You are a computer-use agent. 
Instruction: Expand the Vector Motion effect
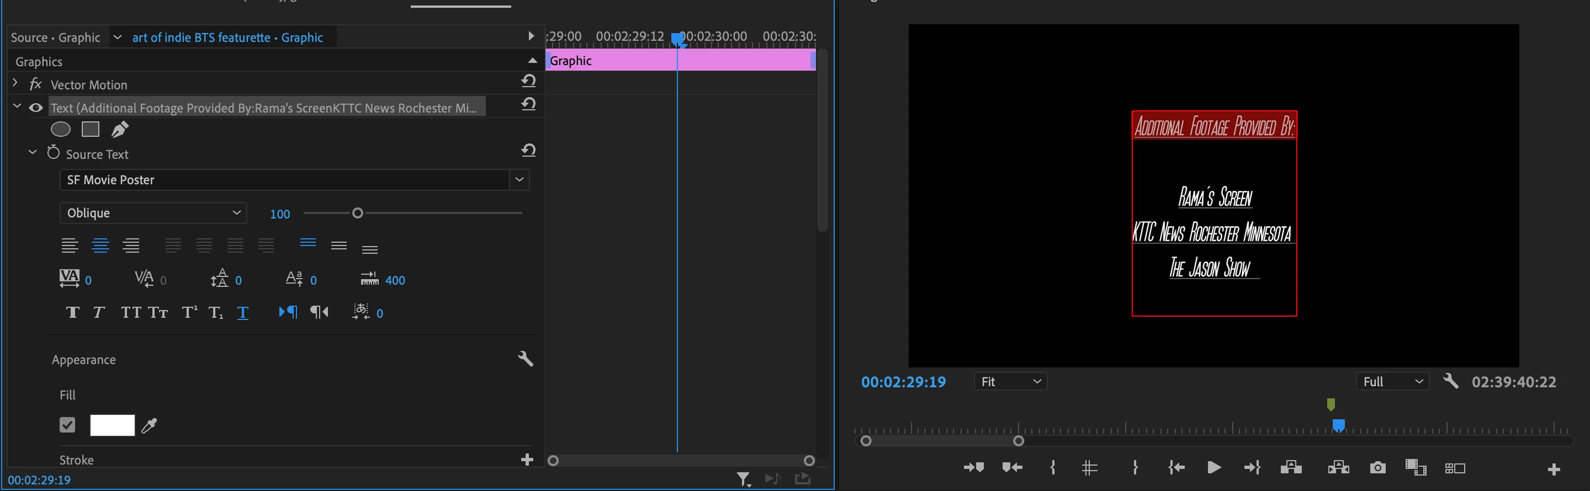[15, 82]
